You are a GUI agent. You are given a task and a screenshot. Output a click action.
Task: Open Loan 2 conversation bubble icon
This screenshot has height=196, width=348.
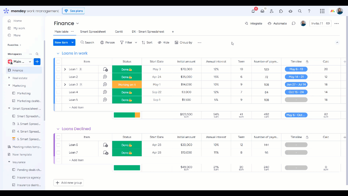pyautogui.click(x=105, y=77)
